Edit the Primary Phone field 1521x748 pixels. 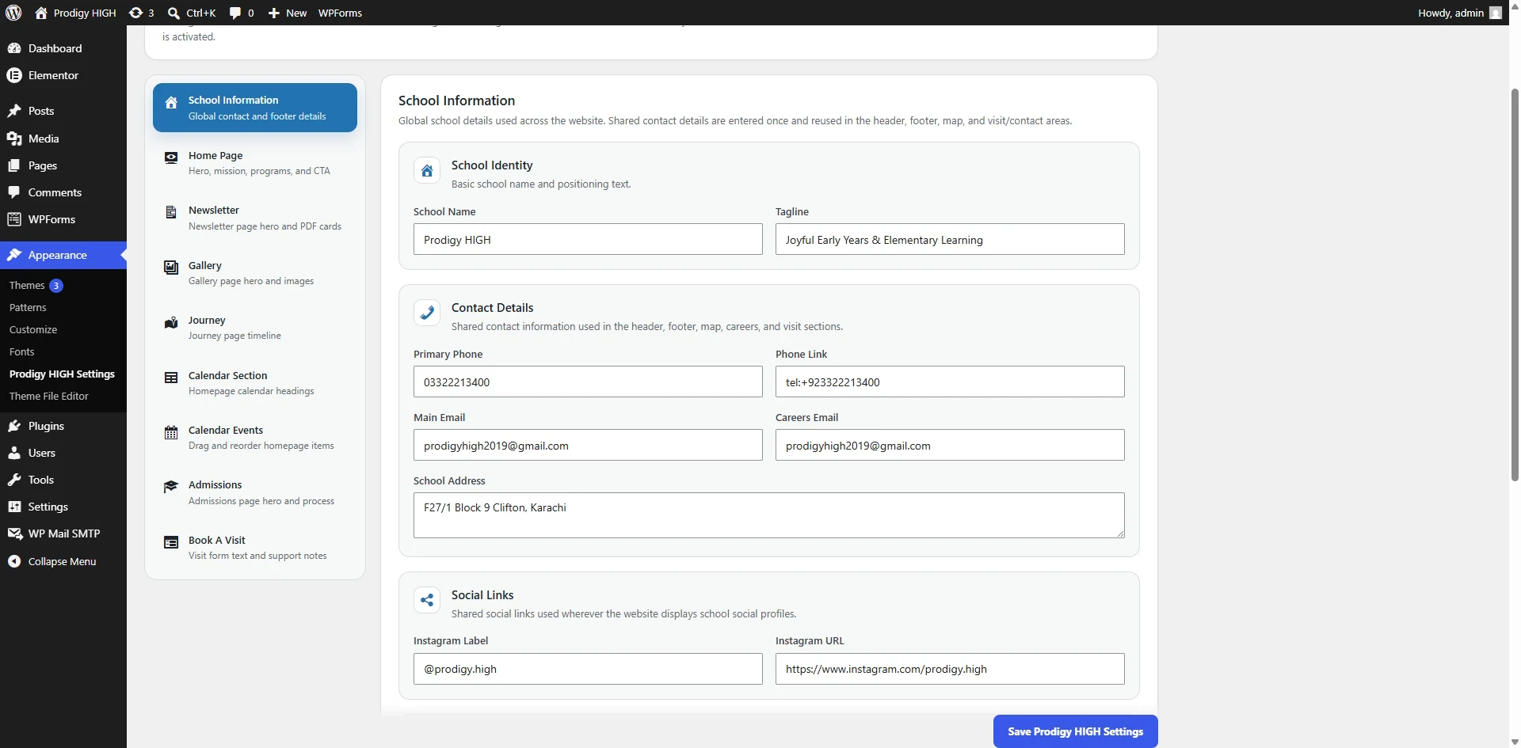pyautogui.click(x=588, y=382)
